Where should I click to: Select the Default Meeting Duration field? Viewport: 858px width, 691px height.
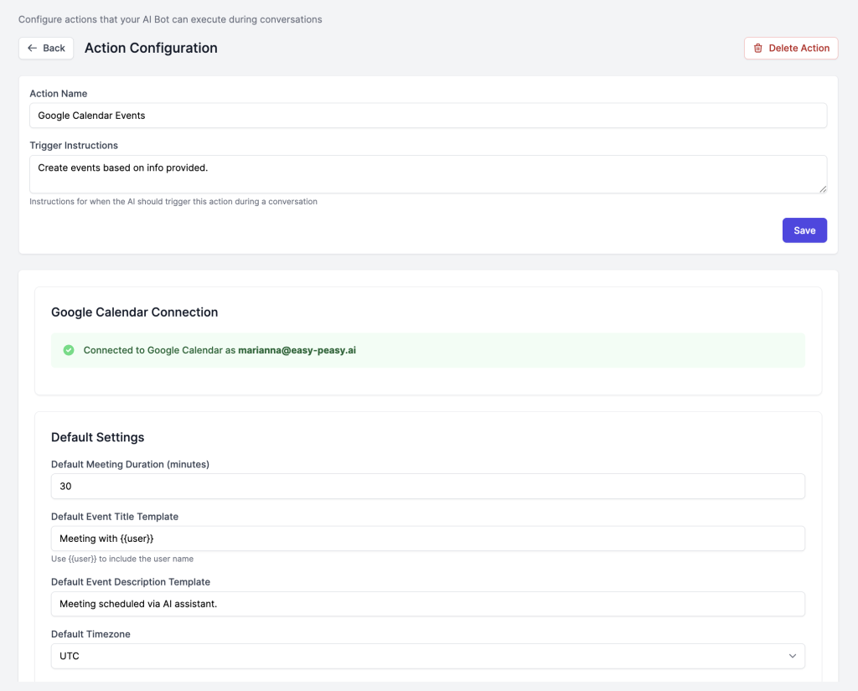click(427, 486)
